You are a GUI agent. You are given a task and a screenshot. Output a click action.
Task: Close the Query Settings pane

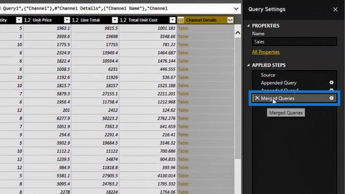335,9
